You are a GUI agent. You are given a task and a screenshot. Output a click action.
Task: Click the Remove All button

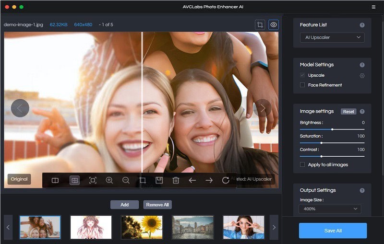pyautogui.click(x=157, y=205)
